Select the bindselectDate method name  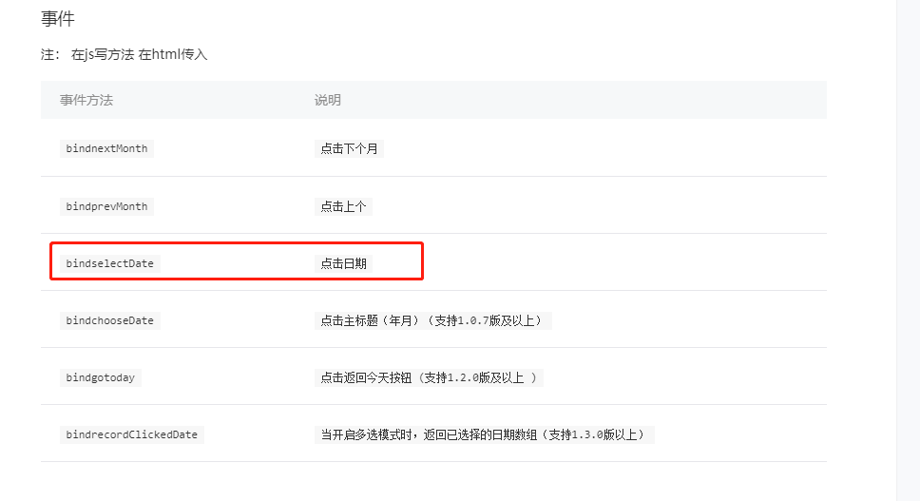click(109, 263)
